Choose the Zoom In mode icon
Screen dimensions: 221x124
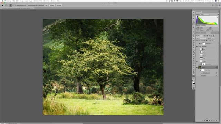coord(11,6)
